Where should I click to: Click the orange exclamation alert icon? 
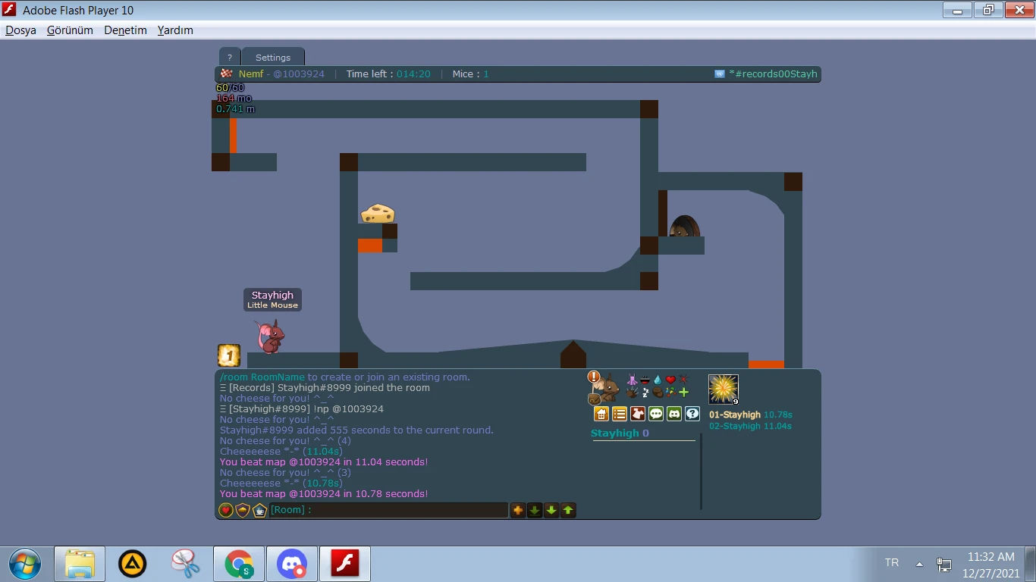(594, 377)
